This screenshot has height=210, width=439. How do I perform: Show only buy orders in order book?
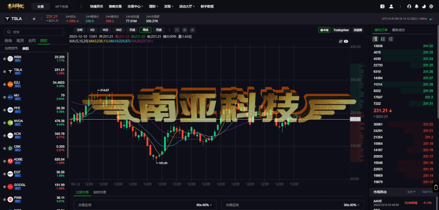click(x=383, y=39)
